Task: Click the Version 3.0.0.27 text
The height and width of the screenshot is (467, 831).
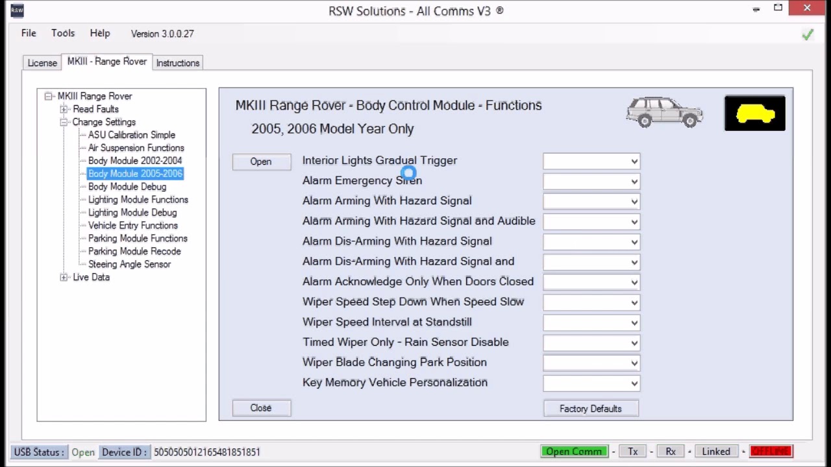Action: click(162, 34)
